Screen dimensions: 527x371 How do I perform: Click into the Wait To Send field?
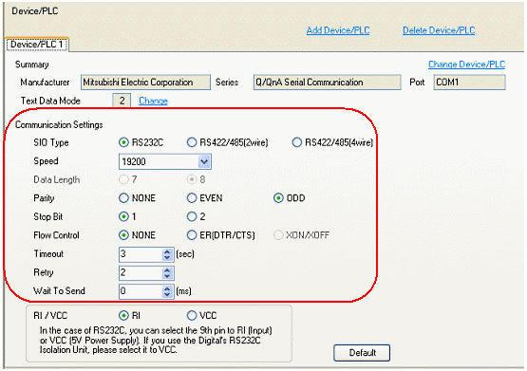141,291
